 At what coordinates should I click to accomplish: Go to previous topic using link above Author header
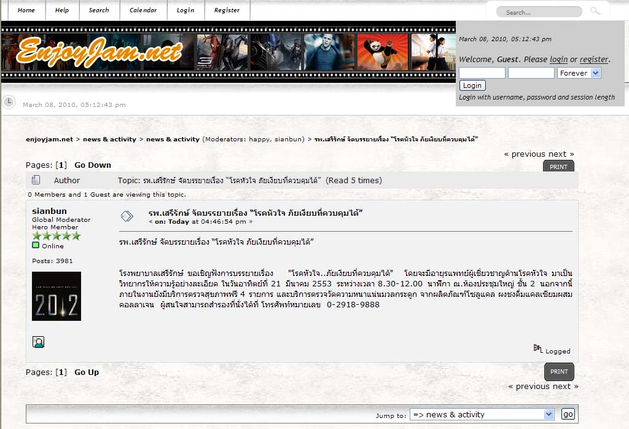528,154
